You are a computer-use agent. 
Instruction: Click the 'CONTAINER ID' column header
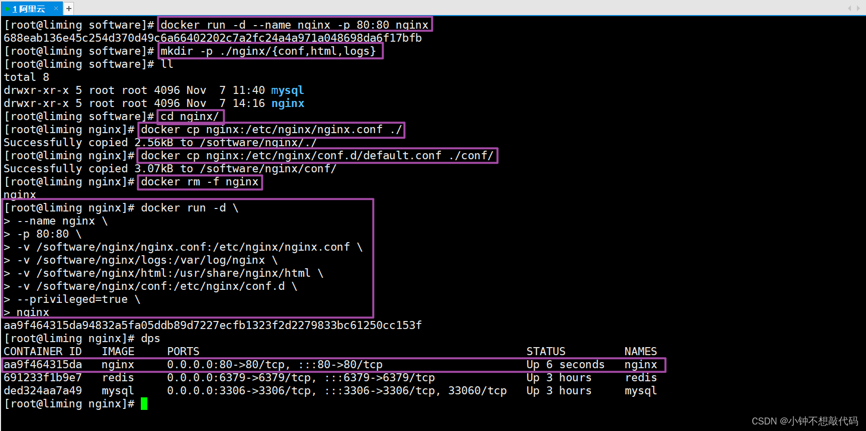(43, 352)
